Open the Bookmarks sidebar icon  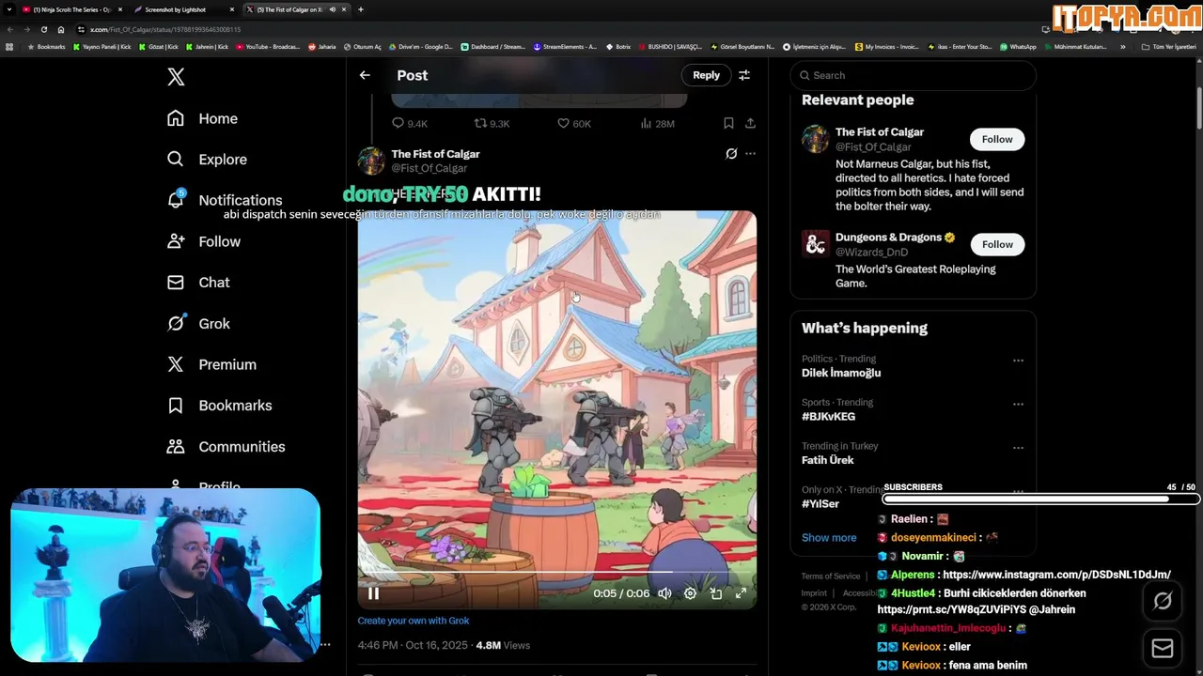click(x=176, y=406)
